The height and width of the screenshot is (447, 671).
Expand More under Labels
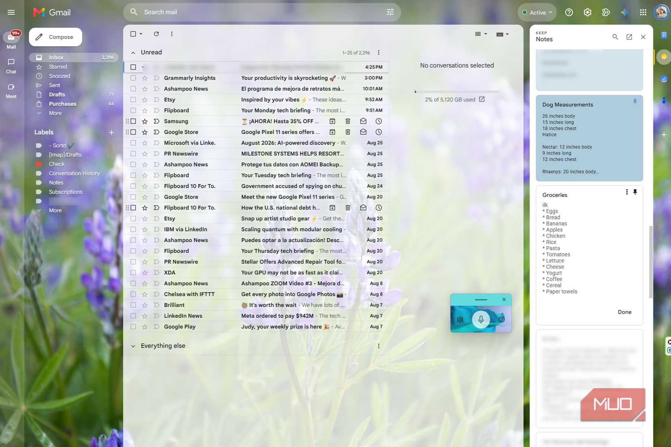(x=55, y=210)
